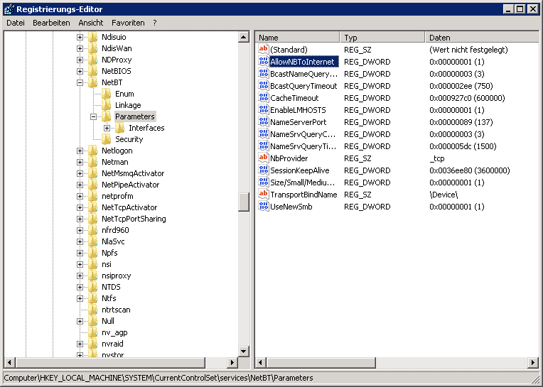Viewport: 543px width, 387px height.
Task: Click the string icon beside (Standard)
Action: tap(264, 50)
